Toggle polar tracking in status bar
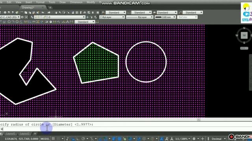This screenshot has width=252, height=141. (x=83, y=139)
